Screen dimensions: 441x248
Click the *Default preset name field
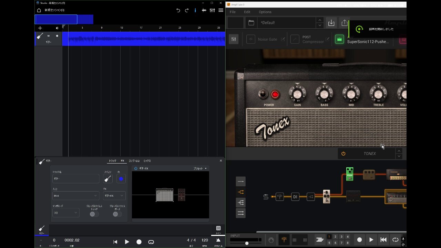click(x=286, y=23)
